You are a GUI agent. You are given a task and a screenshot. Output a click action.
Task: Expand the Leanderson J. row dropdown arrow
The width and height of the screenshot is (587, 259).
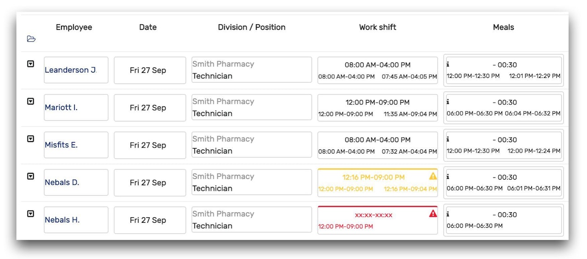coord(31,64)
